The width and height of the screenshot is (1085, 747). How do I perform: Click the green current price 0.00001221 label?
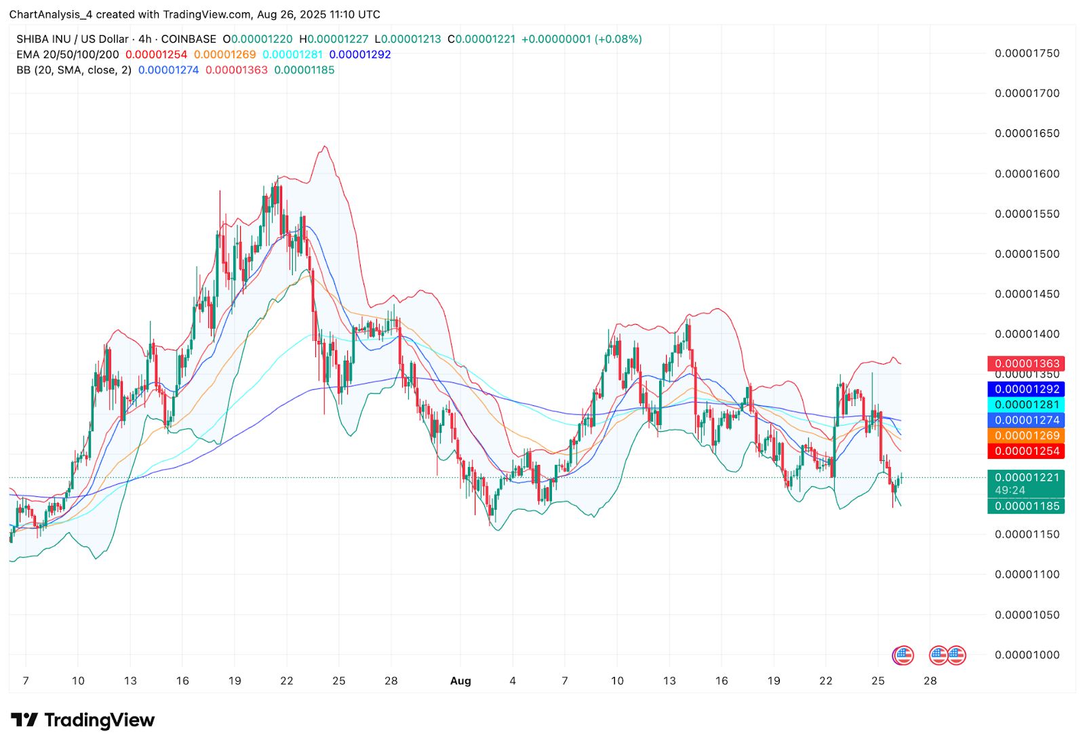[1026, 477]
